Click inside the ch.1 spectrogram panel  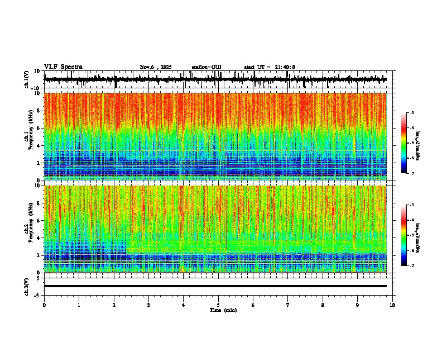(215, 136)
